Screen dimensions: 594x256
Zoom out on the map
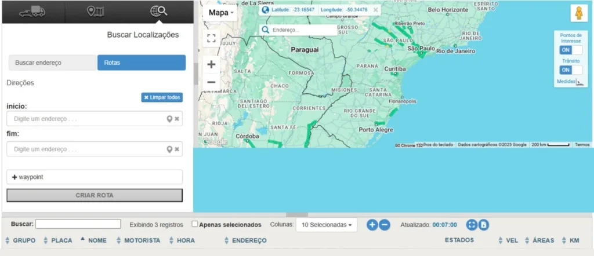point(211,82)
